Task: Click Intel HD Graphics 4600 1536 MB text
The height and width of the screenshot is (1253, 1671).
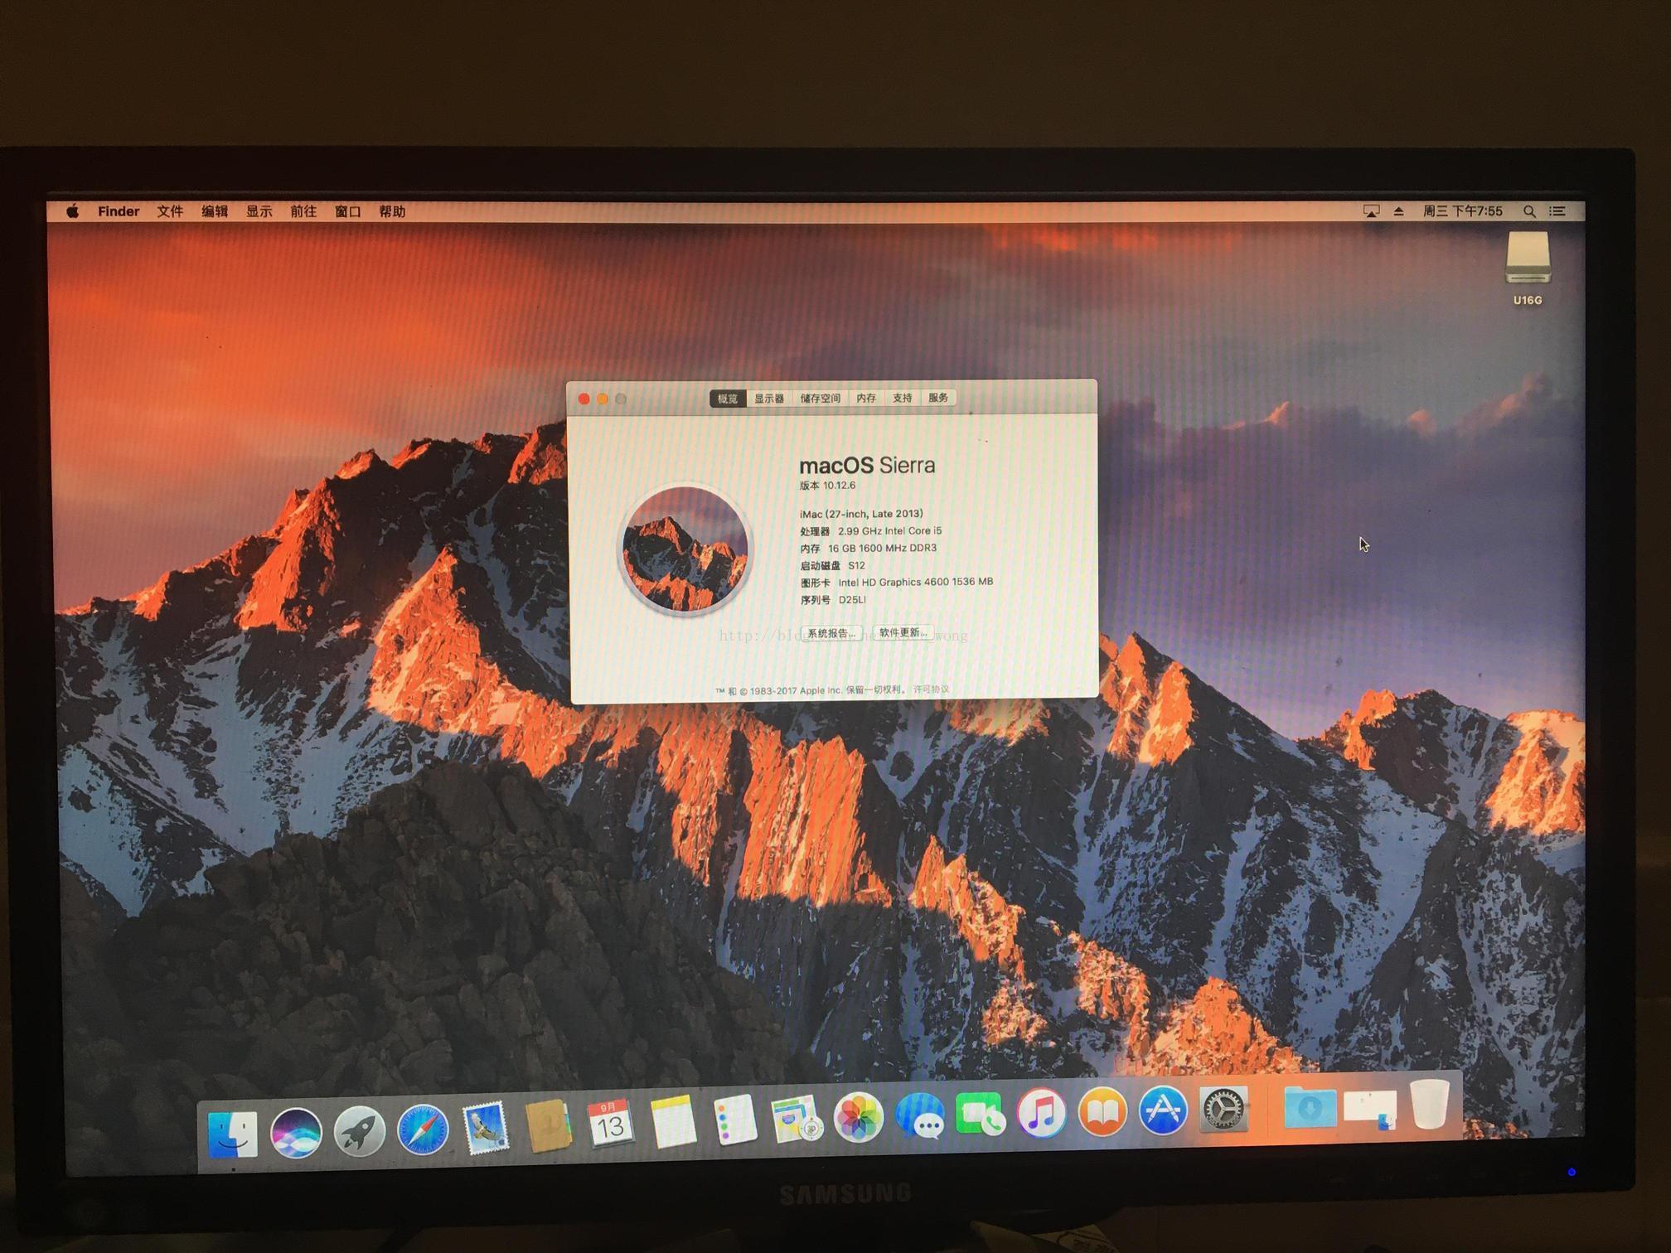Action: 915,583
